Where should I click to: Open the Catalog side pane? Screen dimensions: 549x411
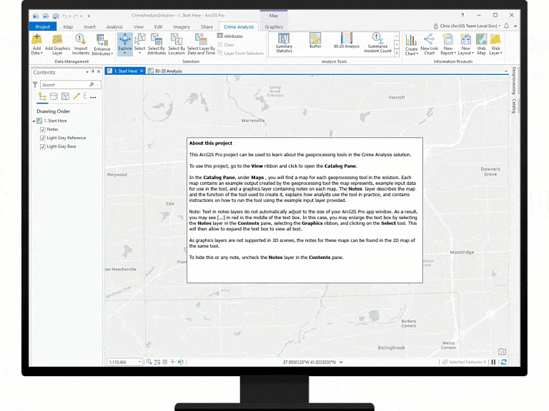coord(514,106)
